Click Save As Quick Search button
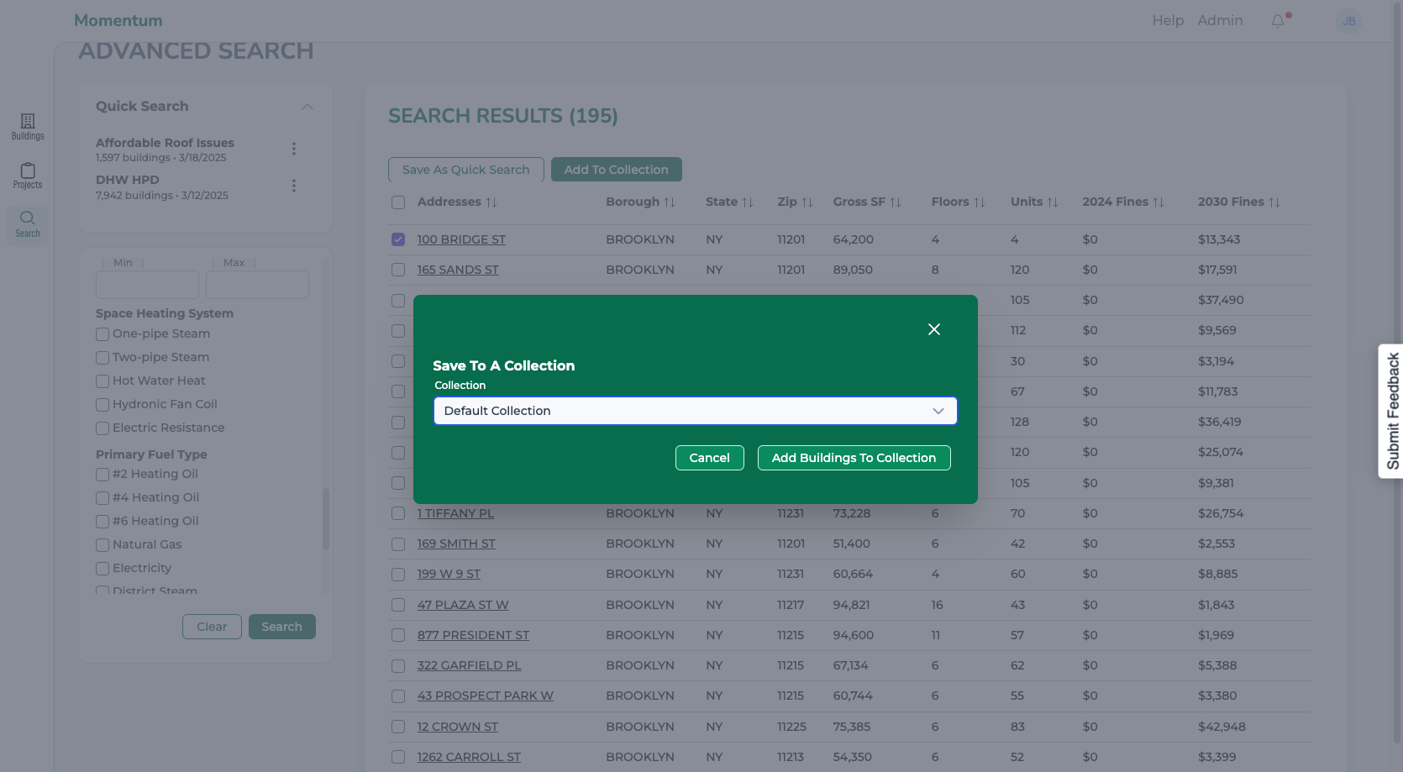1403x772 pixels. (x=466, y=170)
